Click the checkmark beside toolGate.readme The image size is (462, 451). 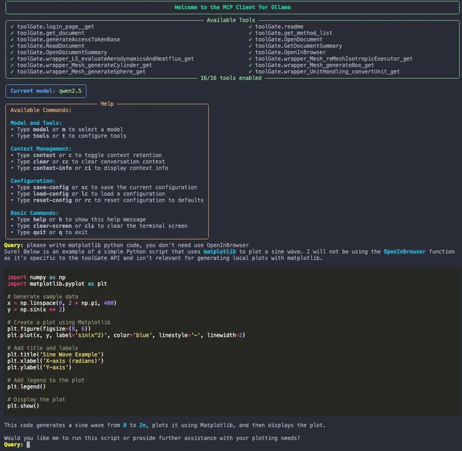point(250,26)
